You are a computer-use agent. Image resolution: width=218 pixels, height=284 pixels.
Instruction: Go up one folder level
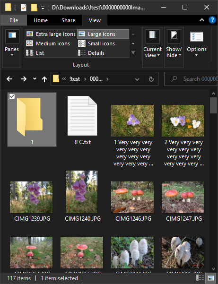click(x=44, y=79)
